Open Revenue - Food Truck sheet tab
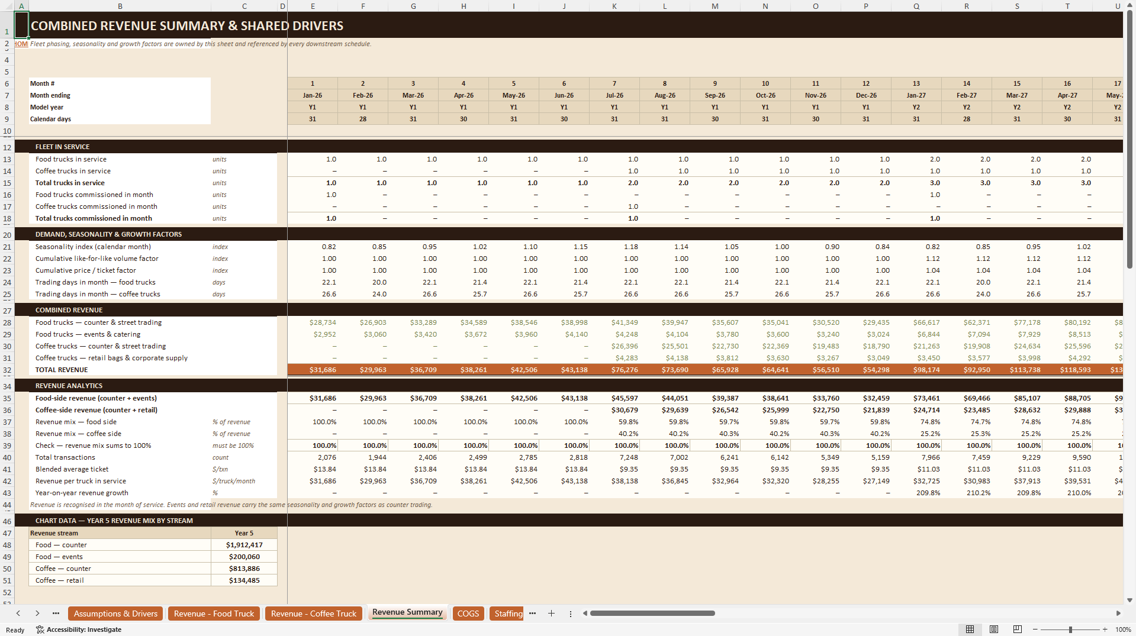 [x=214, y=614]
